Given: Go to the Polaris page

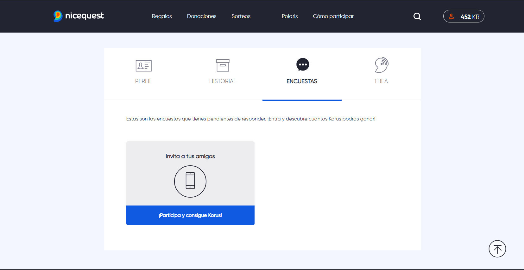Looking at the screenshot, I should click(x=290, y=16).
